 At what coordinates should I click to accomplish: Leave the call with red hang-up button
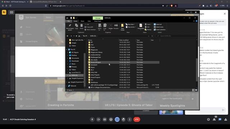(137, 119)
